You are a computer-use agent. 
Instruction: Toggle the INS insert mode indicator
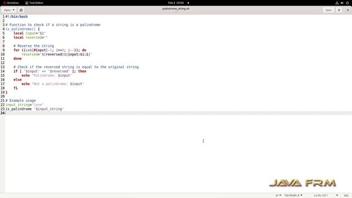[346, 195]
